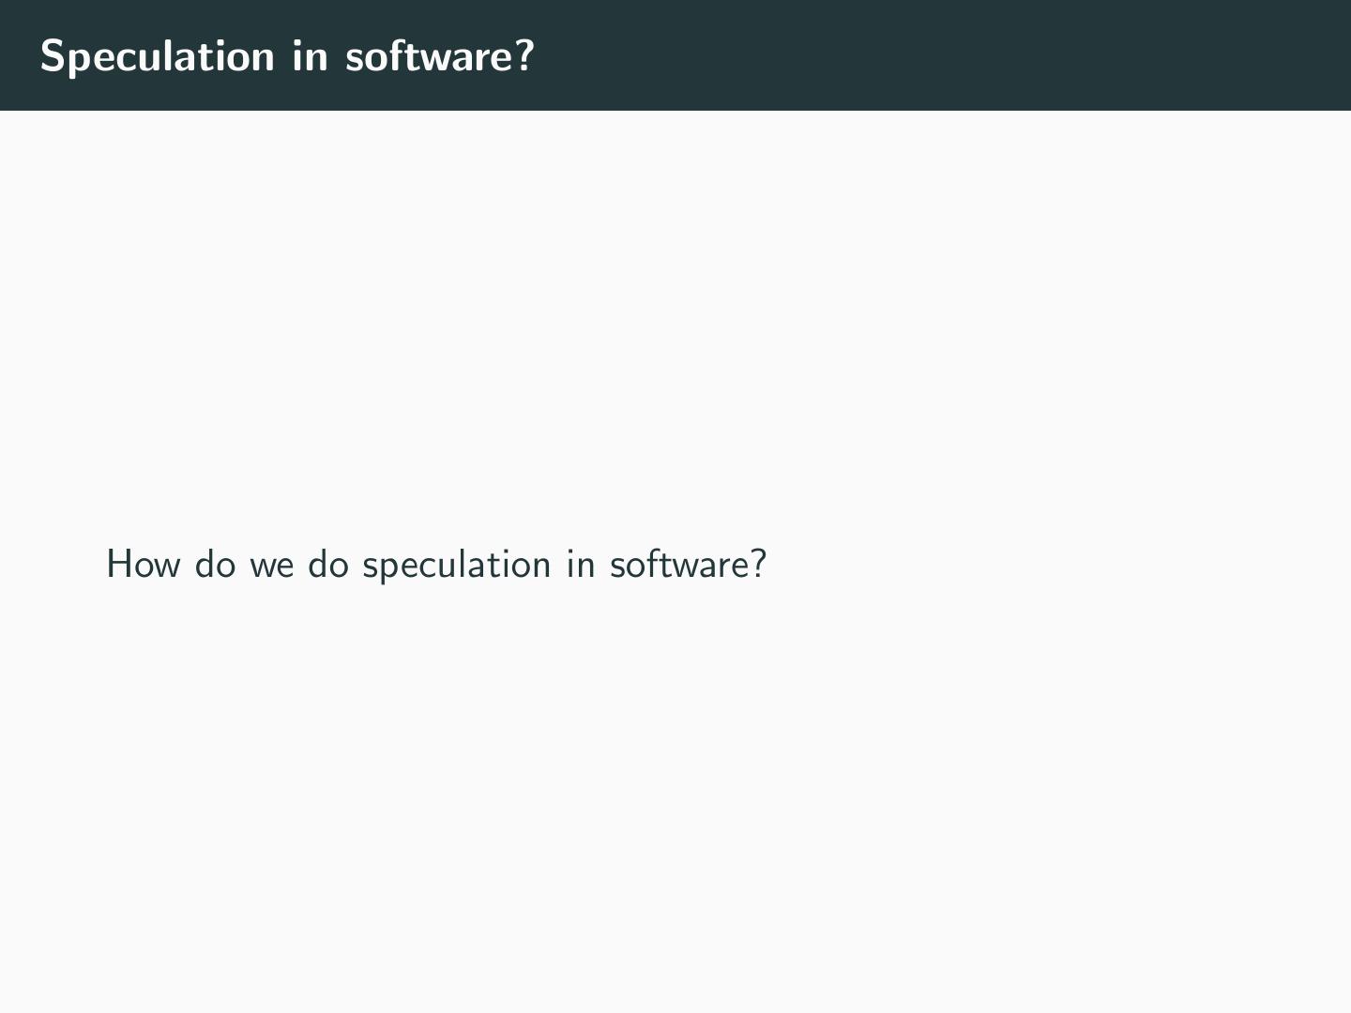Click the first "do" in the body sentence
1351x1013 pixels.
coord(215,565)
